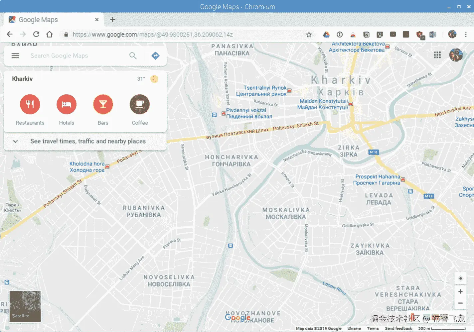
Task: Click the search magnifier icon
Action: [x=133, y=56]
